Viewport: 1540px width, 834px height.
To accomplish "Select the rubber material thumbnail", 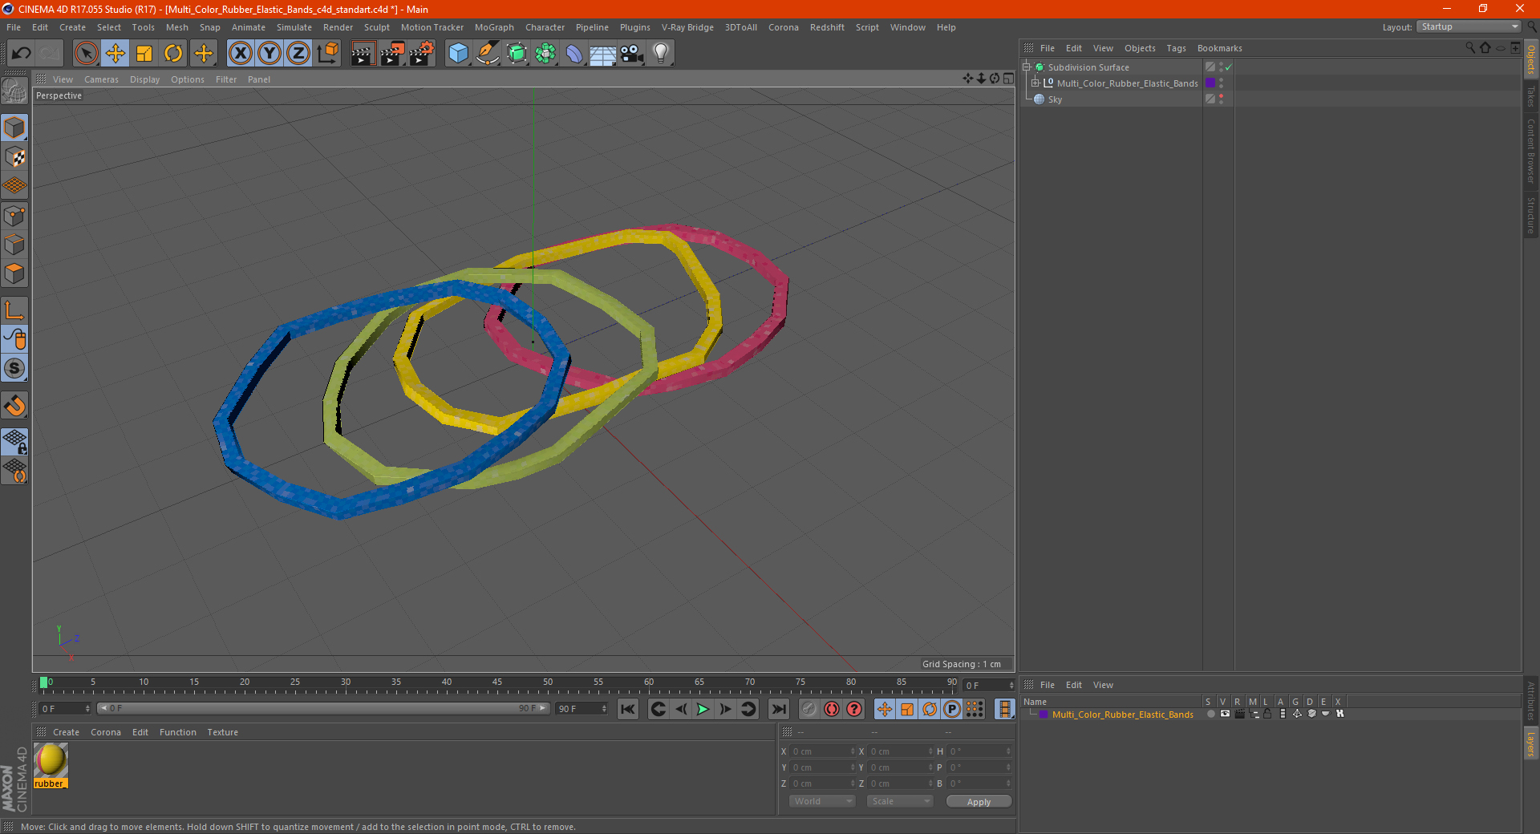I will coord(51,760).
